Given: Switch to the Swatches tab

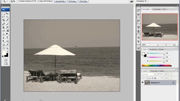Looking at the screenshot, I should point(153,49).
